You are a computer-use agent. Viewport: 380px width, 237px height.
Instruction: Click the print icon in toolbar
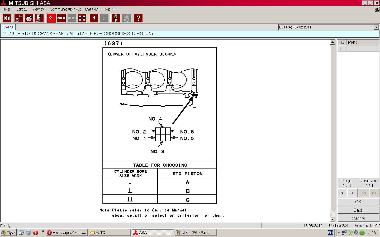tap(29, 18)
